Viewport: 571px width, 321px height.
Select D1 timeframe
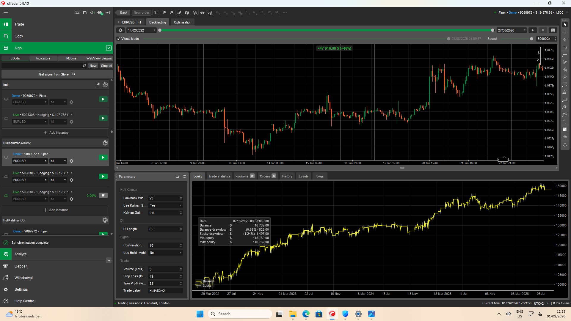coord(262,12)
